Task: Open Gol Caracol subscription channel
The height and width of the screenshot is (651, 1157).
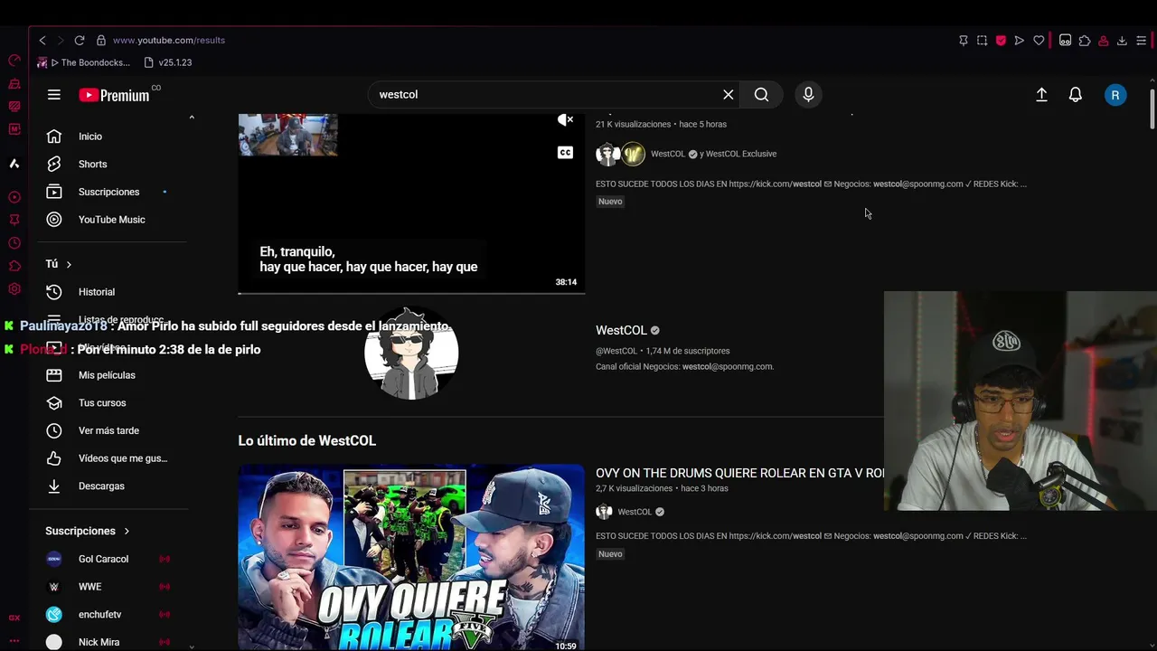Action: tap(112, 559)
